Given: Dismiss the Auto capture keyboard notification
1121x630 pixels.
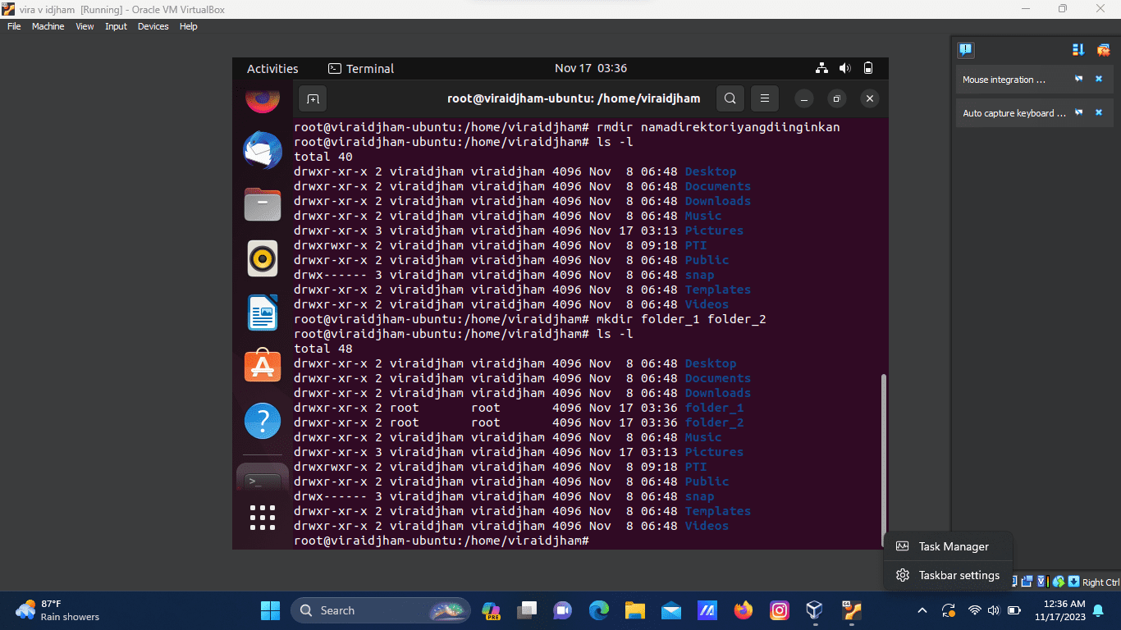Looking at the screenshot, I should tap(1099, 113).
